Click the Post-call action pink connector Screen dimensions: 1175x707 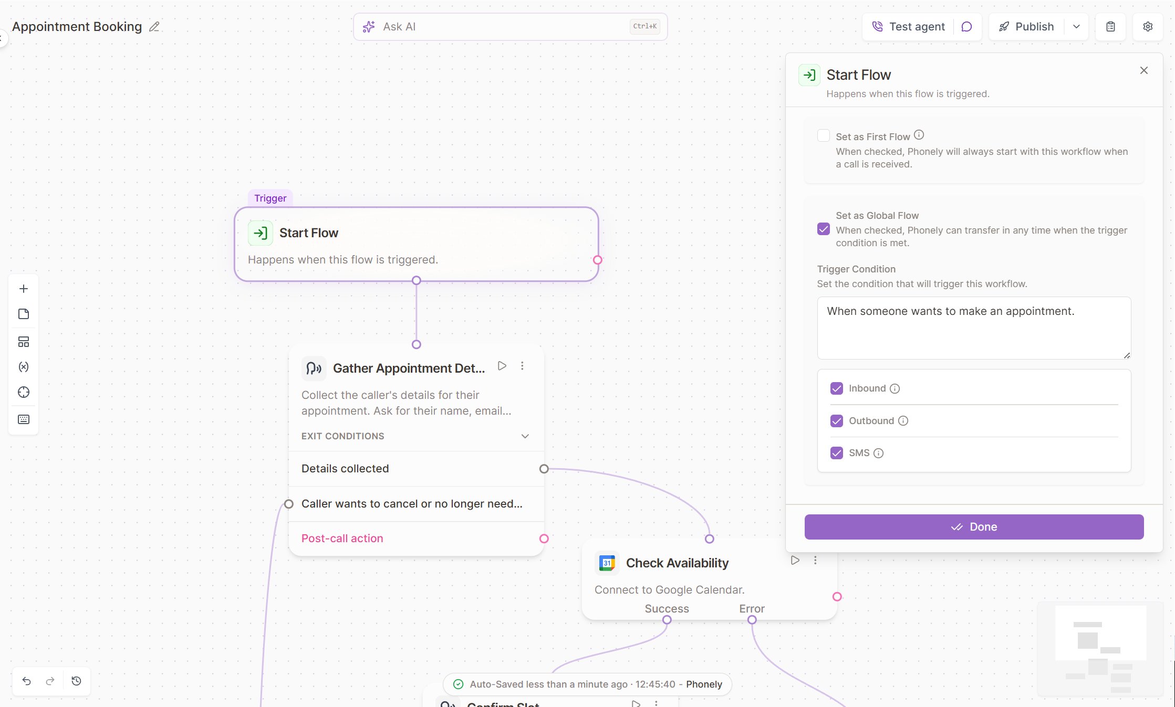tap(544, 539)
